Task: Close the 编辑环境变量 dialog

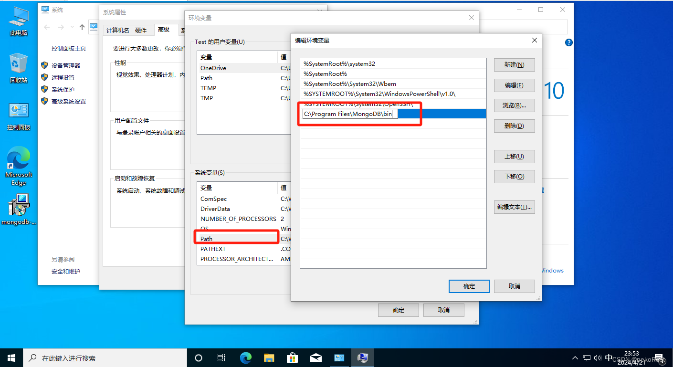Action: click(x=535, y=41)
